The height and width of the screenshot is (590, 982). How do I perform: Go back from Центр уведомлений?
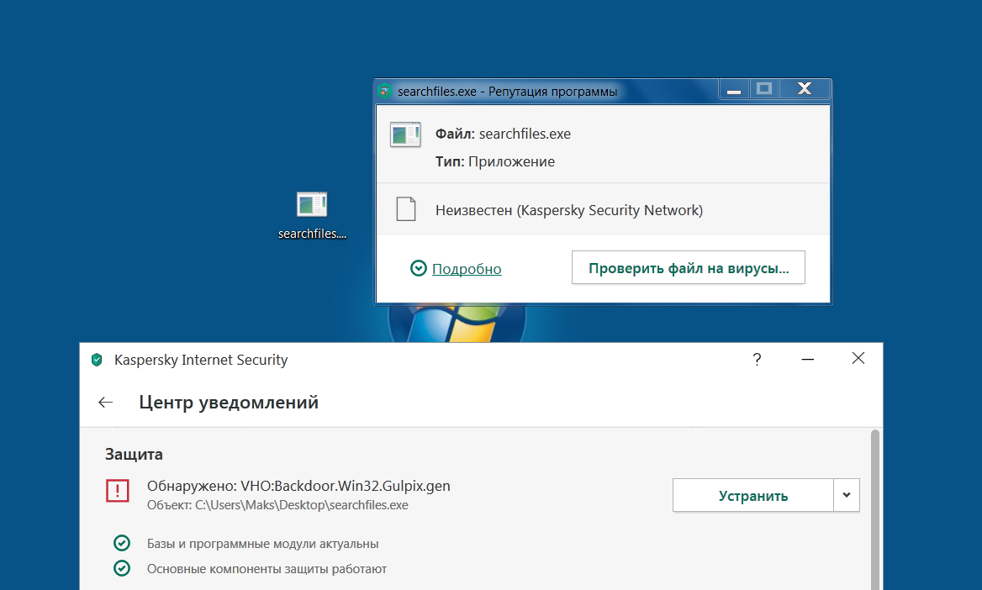[106, 402]
